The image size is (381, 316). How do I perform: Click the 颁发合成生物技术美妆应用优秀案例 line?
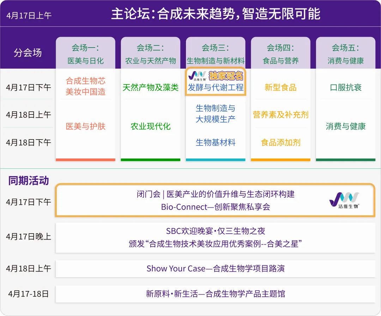click(216, 244)
